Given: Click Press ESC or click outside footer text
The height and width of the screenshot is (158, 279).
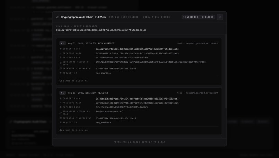Looking at the screenshot, I should (139, 142).
